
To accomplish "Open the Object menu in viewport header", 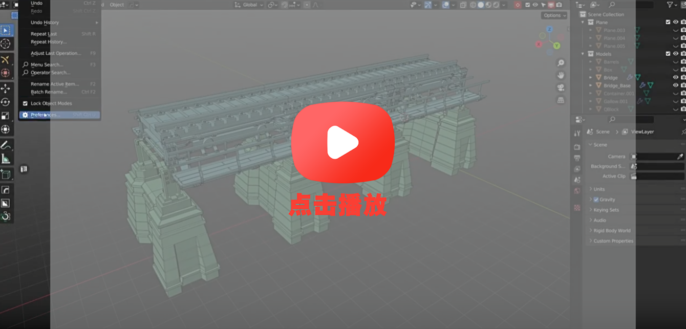I will [x=117, y=5].
